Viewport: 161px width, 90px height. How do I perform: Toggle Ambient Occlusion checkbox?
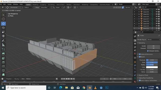tap(140, 54)
